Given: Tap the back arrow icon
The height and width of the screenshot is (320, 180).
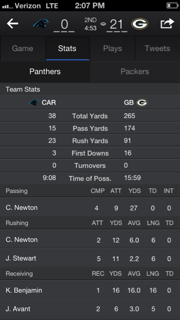Looking at the screenshot, I should (x=12, y=23).
